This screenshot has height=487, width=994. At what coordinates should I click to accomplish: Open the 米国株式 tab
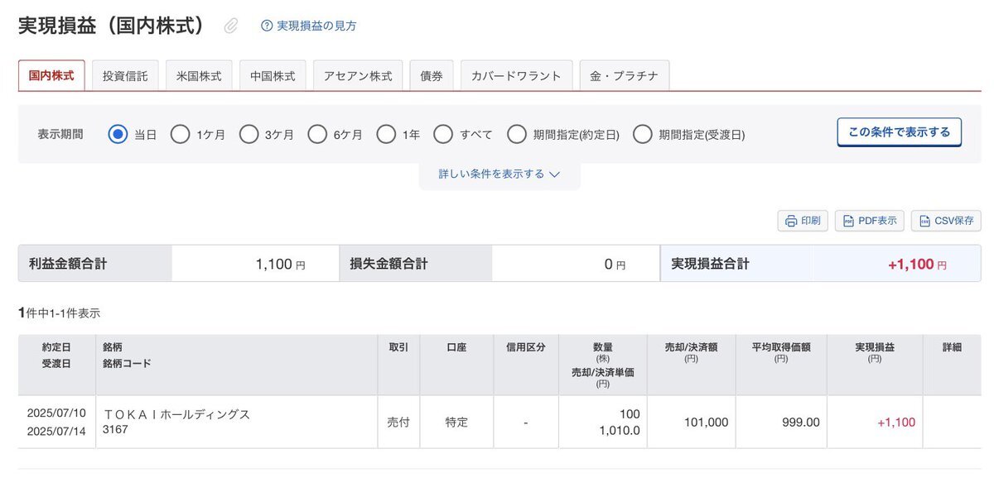click(x=199, y=75)
